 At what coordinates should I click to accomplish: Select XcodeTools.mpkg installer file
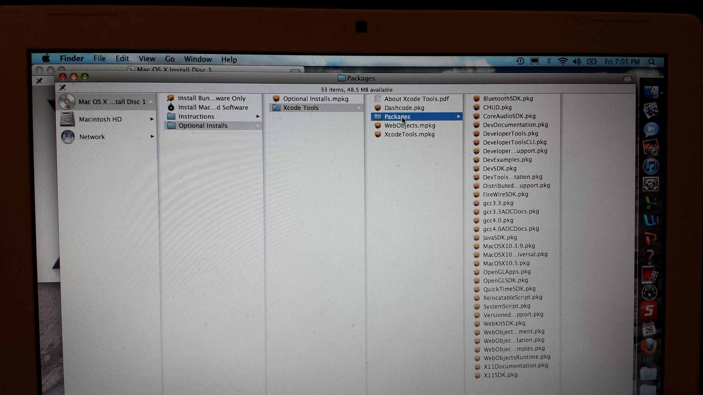[409, 134]
